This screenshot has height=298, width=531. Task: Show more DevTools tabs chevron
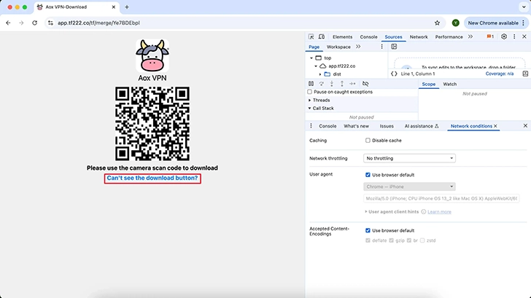pyautogui.click(x=470, y=36)
